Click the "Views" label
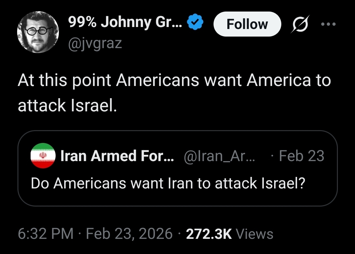The width and height of the screenshot is (355, 254). 255,234
